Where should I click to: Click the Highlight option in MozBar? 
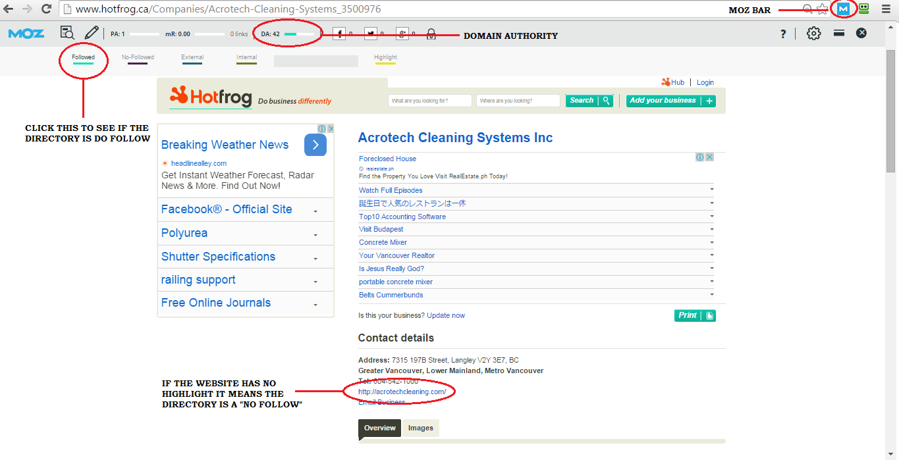(385, 59)
